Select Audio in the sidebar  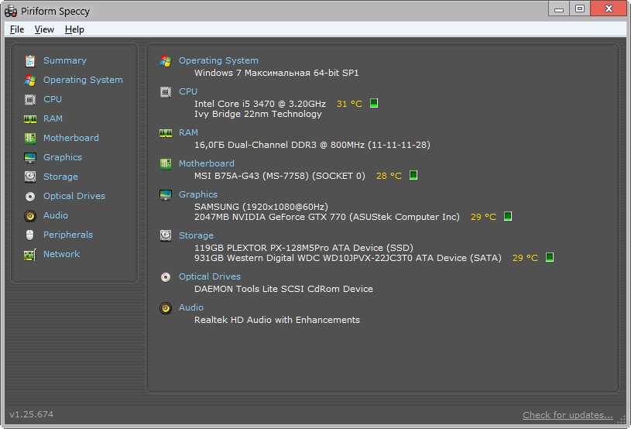coord(56,215)
